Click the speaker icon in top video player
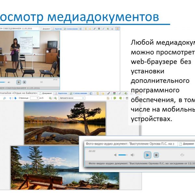Screen dimensions: 195x195 (9, 82)
